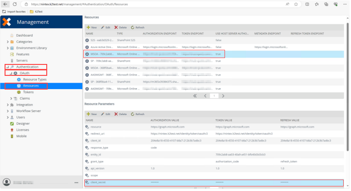Select Servers in navigation tree
351x191 pixels.
click(22, 60)
